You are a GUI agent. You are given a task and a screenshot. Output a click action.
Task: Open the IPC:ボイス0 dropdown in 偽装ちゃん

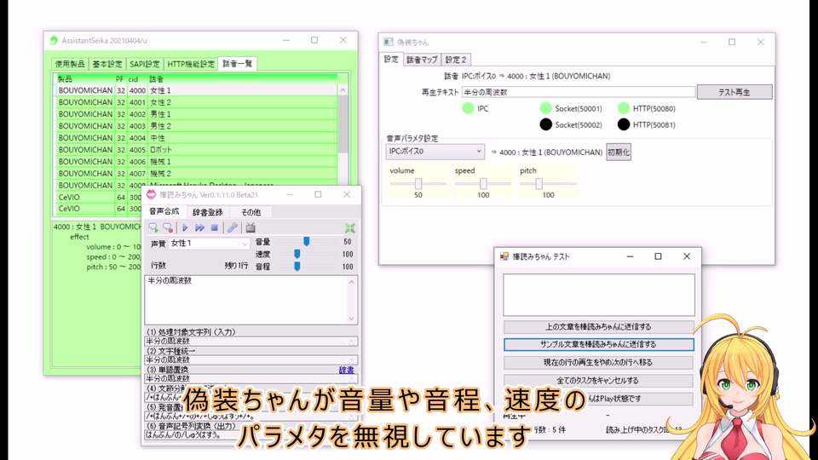[x=435, y=152]
